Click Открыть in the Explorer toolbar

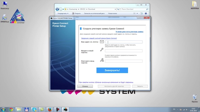(76, 13)
